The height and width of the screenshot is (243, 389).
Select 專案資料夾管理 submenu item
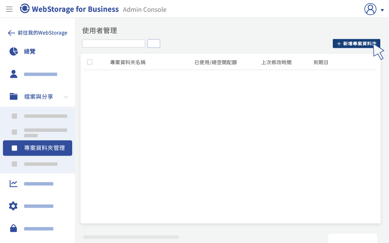pos(38,148)
